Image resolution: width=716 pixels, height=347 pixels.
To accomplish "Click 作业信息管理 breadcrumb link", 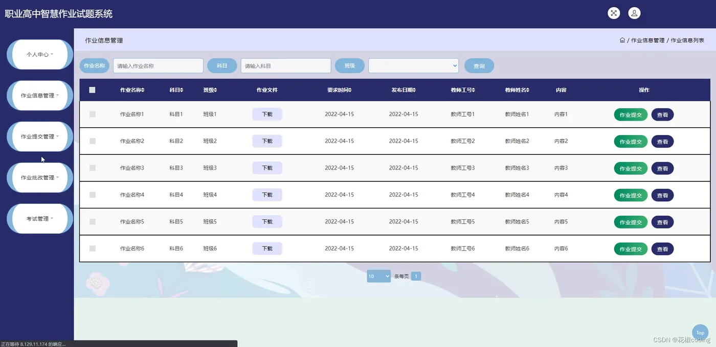I will tap(647, 40).
